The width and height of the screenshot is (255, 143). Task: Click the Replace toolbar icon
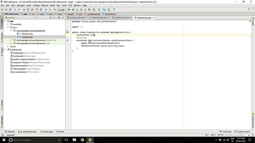point(41,10)
